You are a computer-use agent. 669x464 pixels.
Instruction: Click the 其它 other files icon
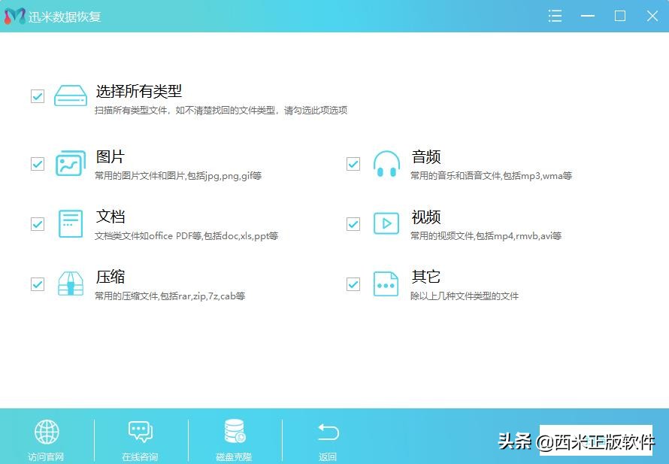(386, 284)
